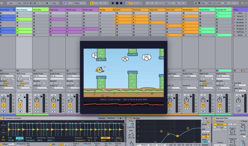Launch the Halftime scene

pos(235,32)
